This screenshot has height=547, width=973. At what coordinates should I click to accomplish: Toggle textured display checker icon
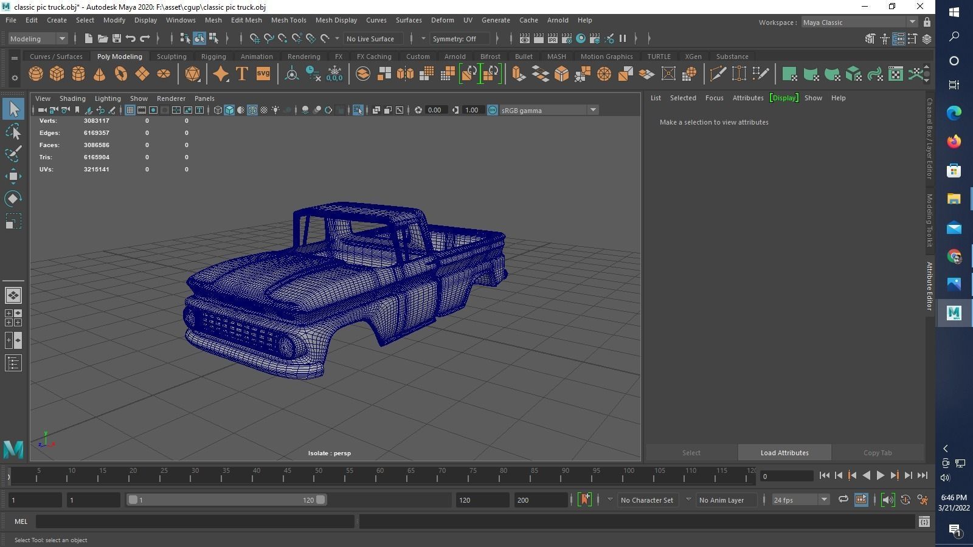264,110
